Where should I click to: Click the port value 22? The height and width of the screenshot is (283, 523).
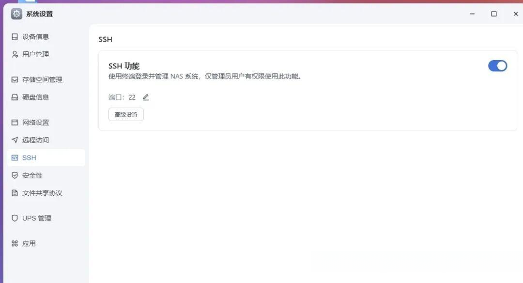pyautogui.click(x=132, y=97)
